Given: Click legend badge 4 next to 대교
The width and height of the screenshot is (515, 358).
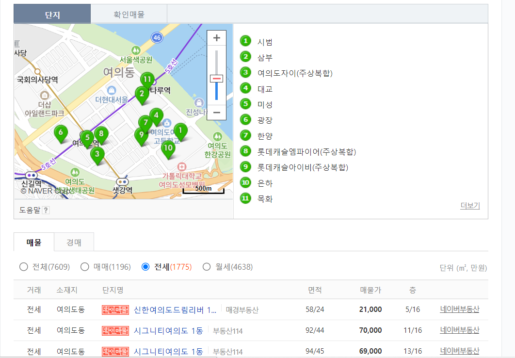Looking at the screenshot, I should coord(245,88).
